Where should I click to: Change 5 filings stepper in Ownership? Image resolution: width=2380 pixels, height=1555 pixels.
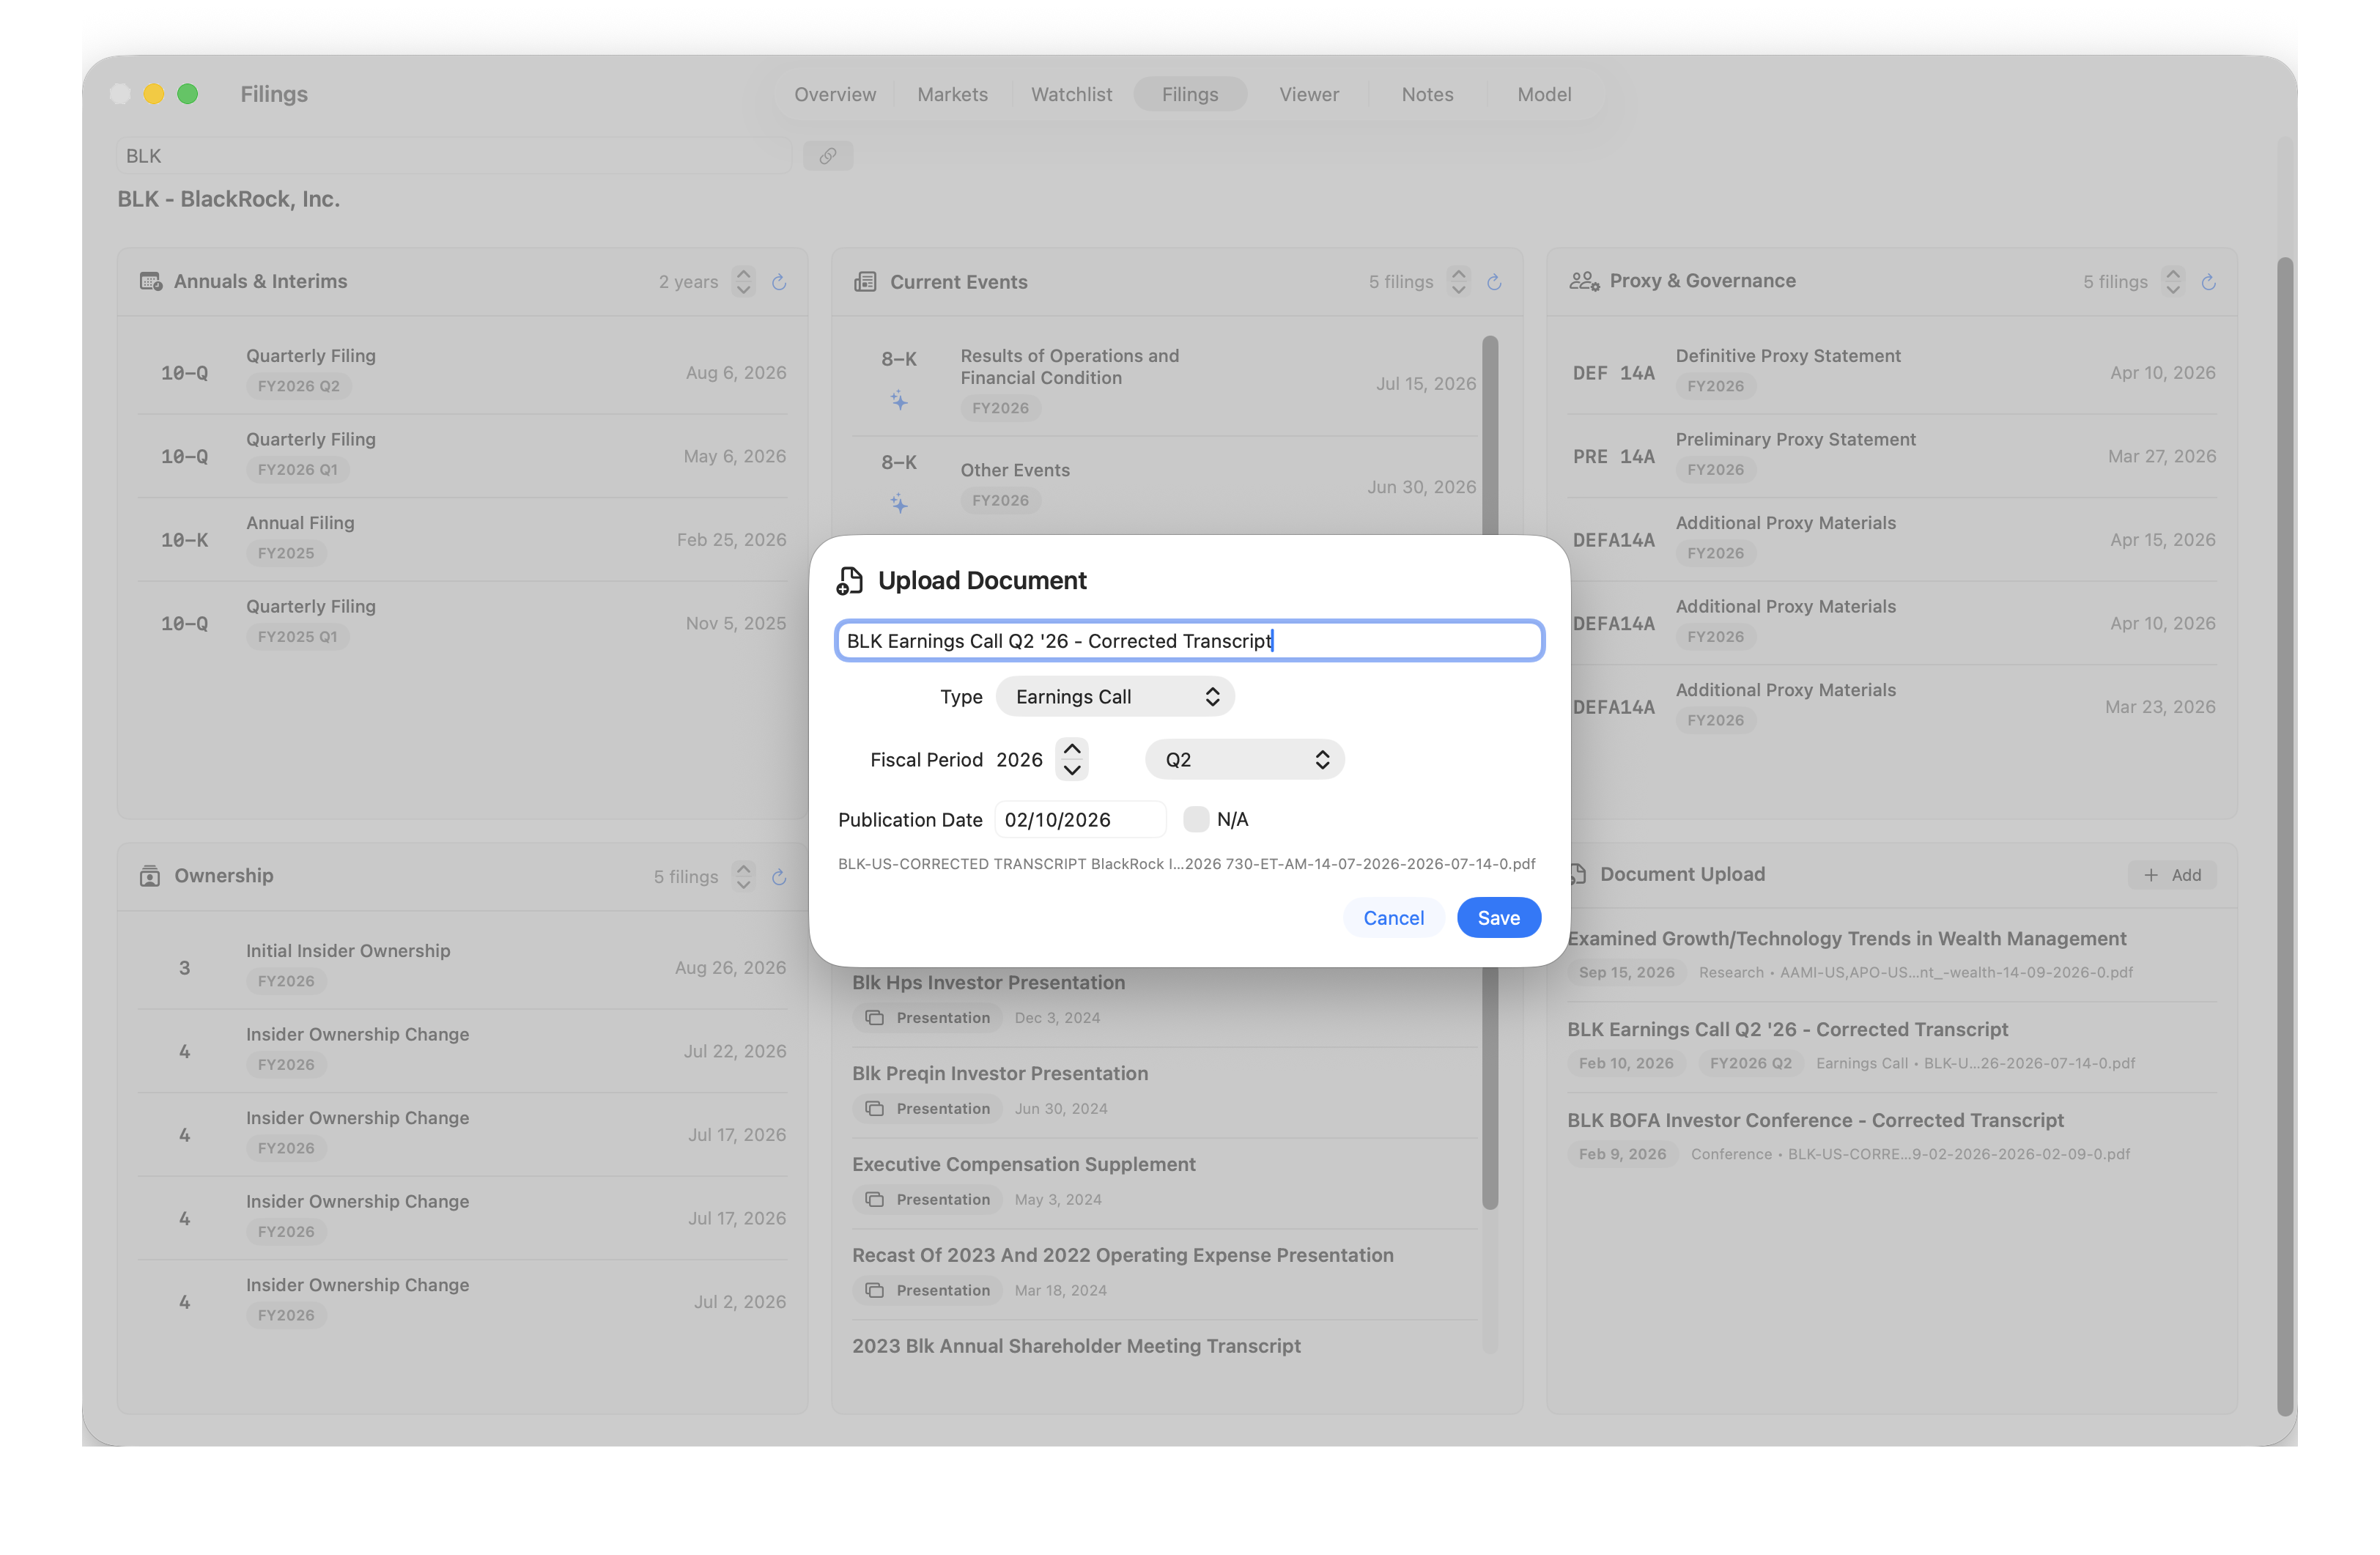coord(743,877)
